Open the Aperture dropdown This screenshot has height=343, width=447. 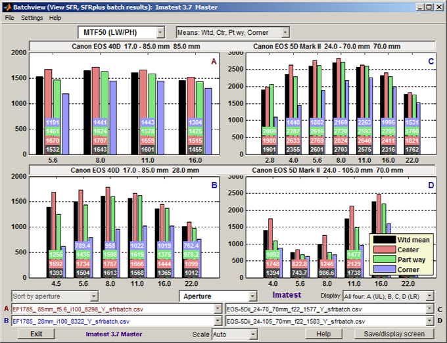252,296
